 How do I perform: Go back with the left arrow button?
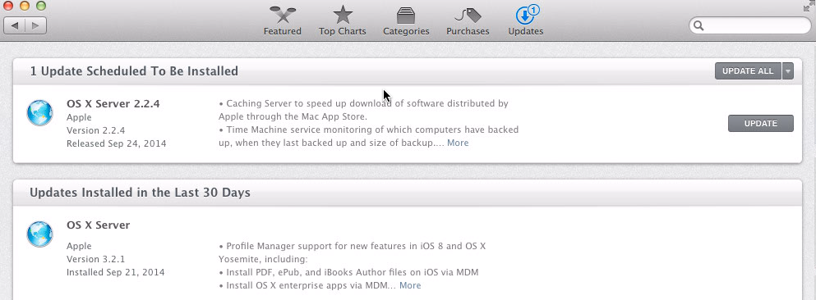pyautogui.click(x=15, y=25)
